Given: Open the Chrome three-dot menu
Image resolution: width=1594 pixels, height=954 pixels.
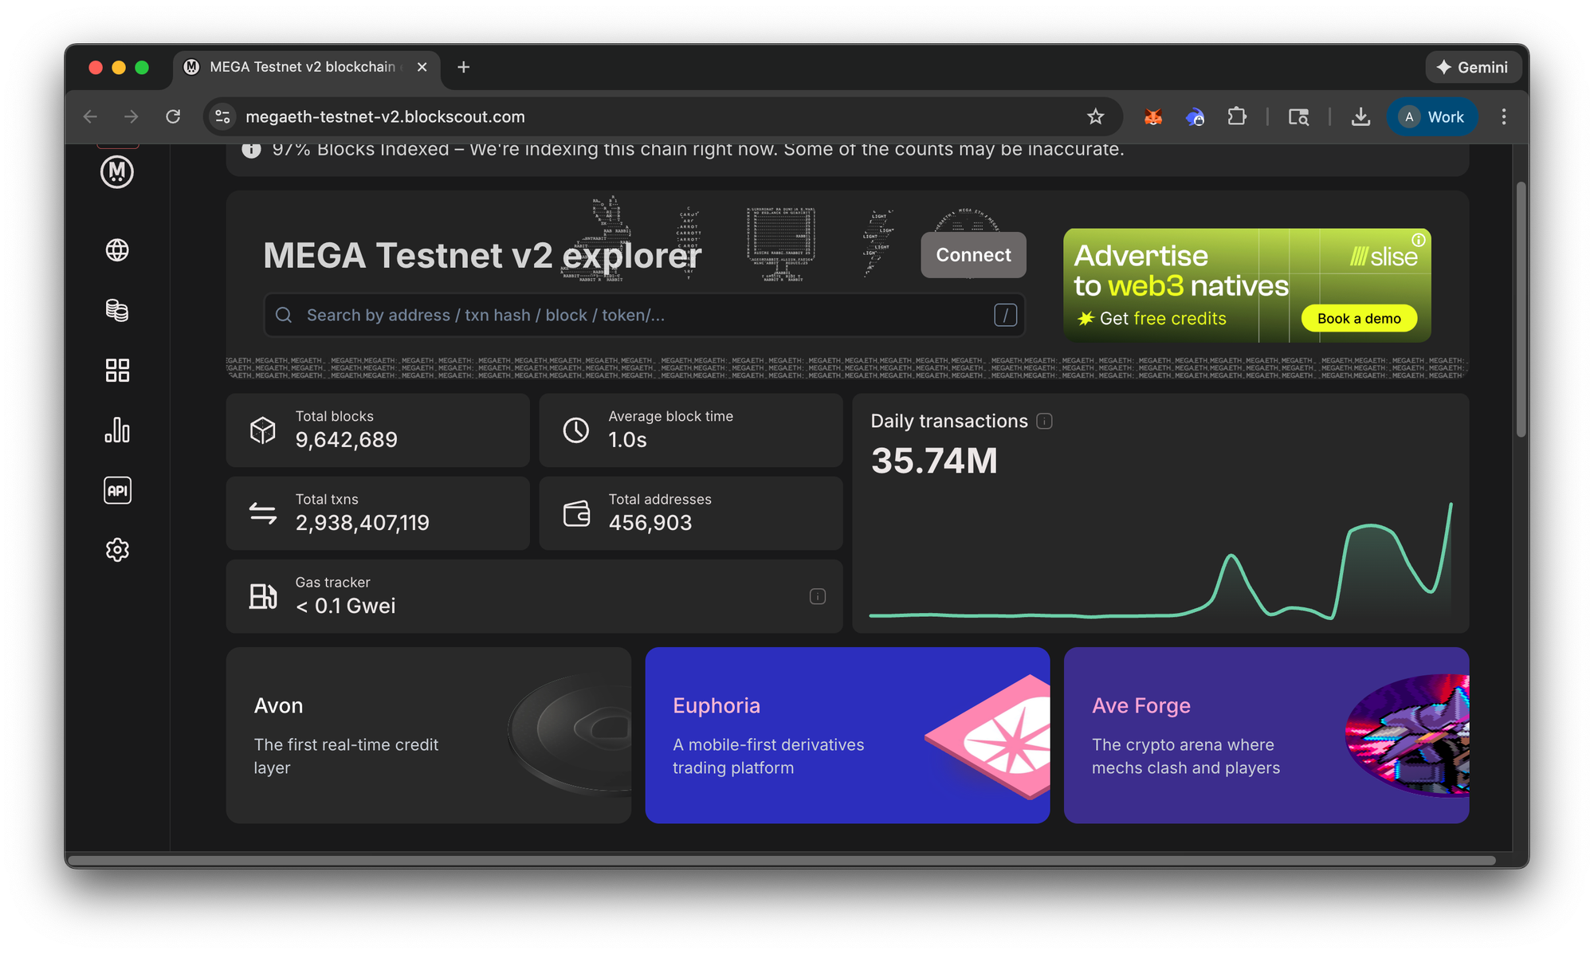Looking at the screenshot, I should click(x=1504, y=116).
